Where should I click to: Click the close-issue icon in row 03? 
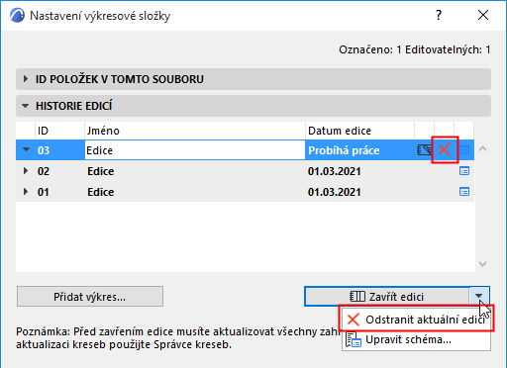(x=424, y=150)
